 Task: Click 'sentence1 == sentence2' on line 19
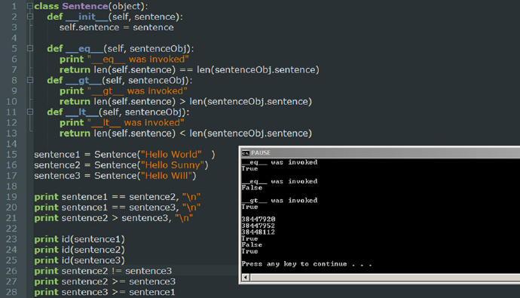point(118,197)
